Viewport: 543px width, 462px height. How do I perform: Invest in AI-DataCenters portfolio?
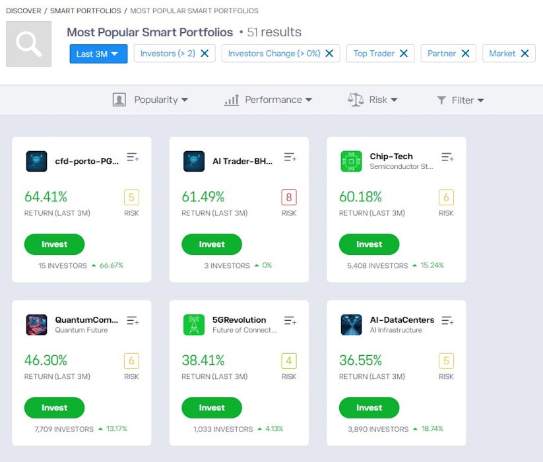369,408
